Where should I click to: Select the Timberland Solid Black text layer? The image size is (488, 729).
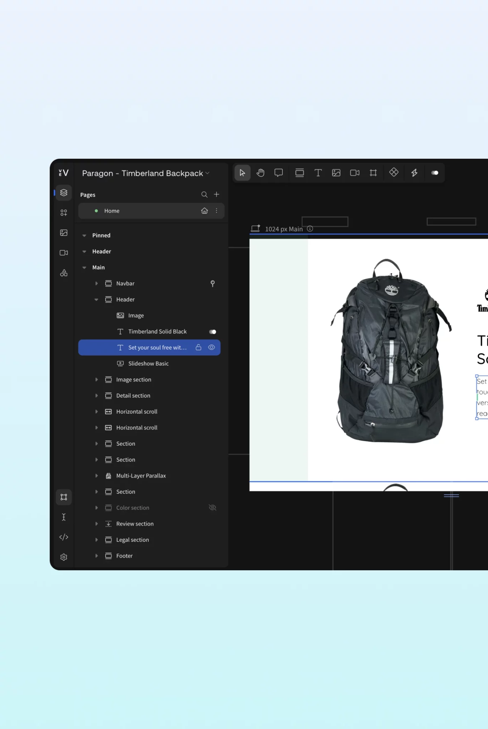coord(149,331)
